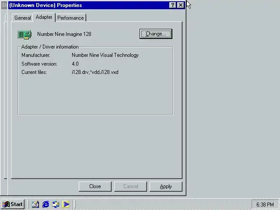Close the Properties dialog via title X
The height and width of the screenshot is (210, 280).
point(181,5)
